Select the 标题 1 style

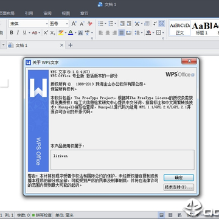pos(202,28)
